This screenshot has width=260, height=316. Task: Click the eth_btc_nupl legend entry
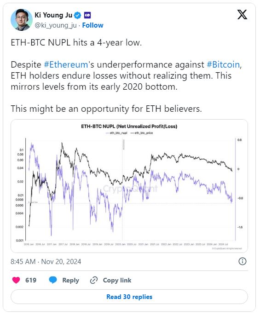pyautogui.click(x=116, y=133)
